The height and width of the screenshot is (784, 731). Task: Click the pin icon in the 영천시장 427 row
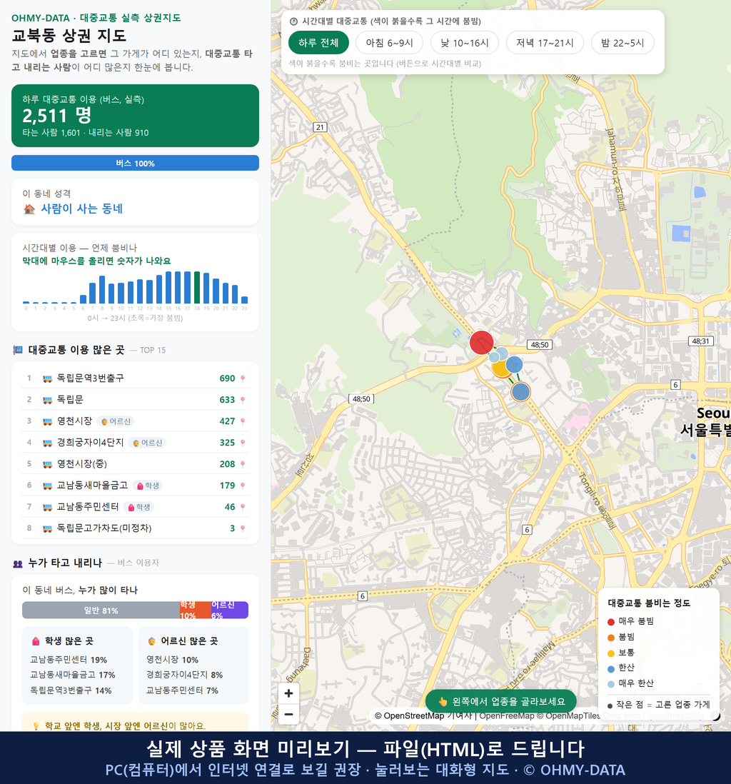point(243,421)
